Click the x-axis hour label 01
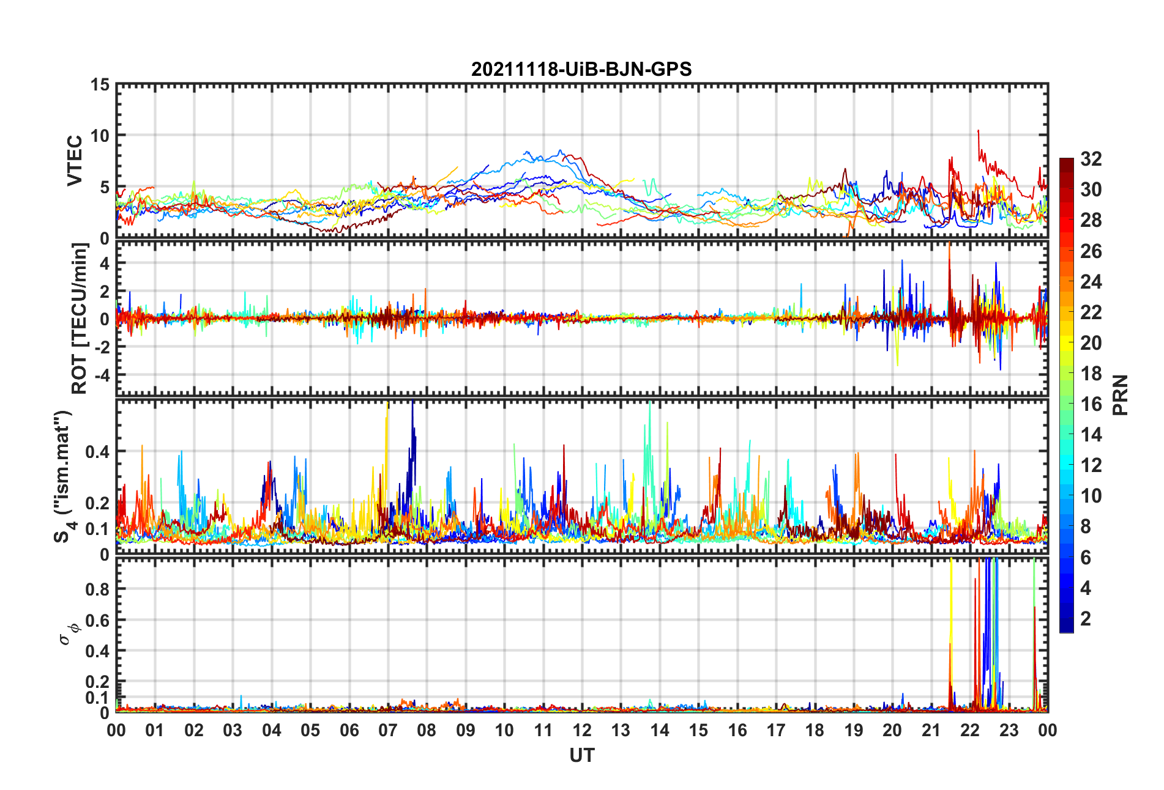1164x790 pixels. (155, 730)
